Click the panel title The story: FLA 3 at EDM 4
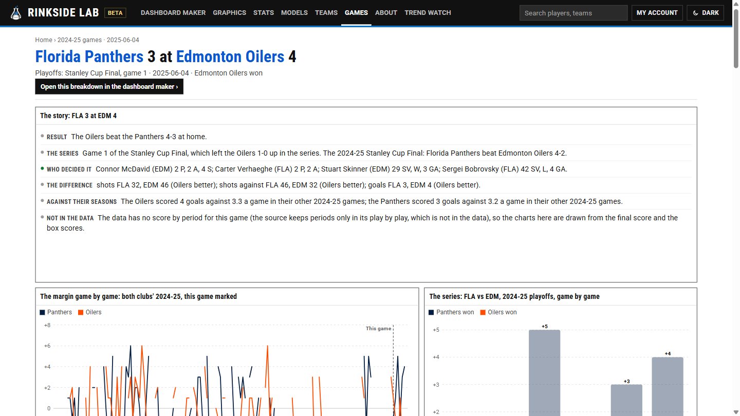 79,116
